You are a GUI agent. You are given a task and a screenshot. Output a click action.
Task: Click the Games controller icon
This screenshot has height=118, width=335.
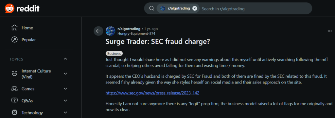(14, 89)
